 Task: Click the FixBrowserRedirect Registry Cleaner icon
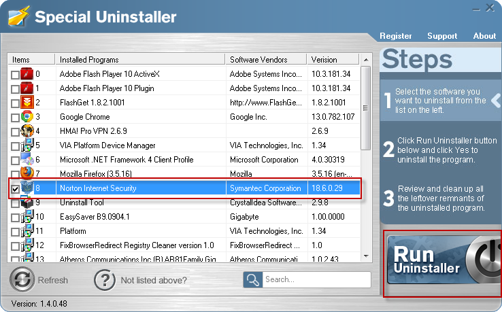tap(27, 245)
